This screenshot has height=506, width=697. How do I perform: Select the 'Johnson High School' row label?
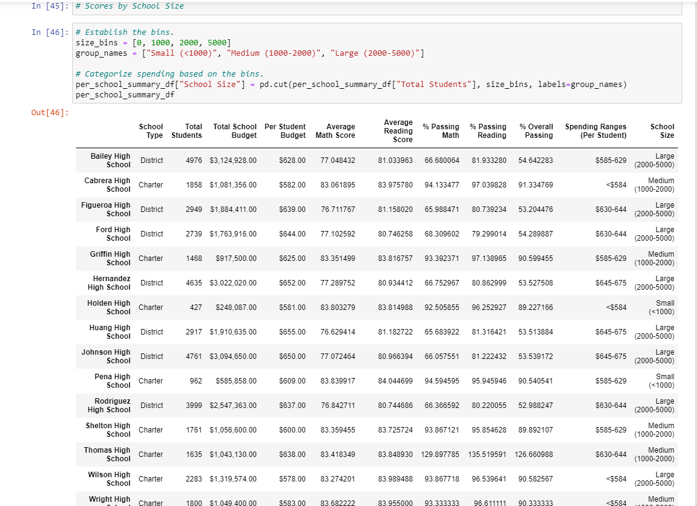point(106,356)
